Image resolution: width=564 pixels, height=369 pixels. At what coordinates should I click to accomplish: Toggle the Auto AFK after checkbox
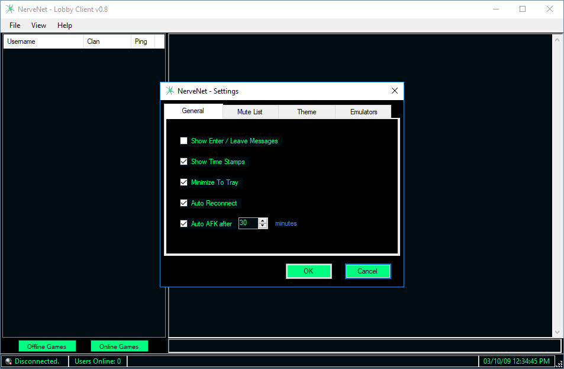pyautogui.click(x=184, y=224)
